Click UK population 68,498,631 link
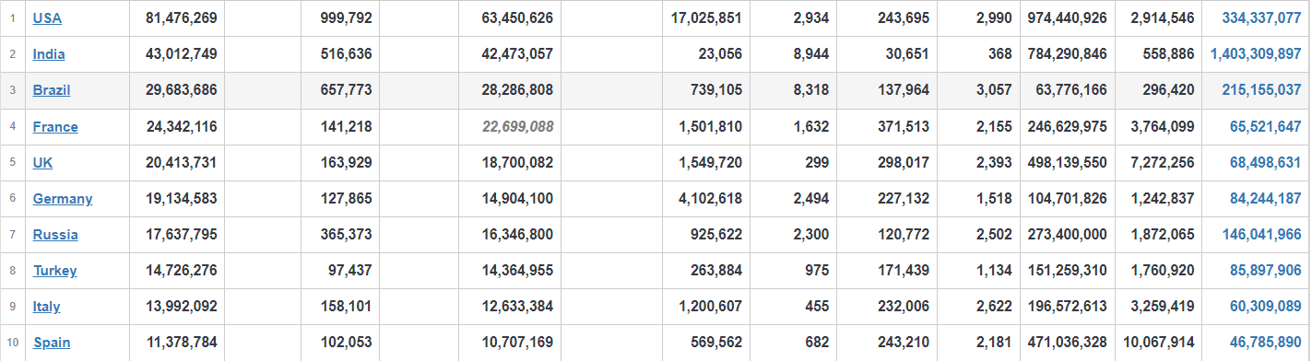Image resolution: width=1312 pixels, height=361 pixels. (x=1265, y=162)
